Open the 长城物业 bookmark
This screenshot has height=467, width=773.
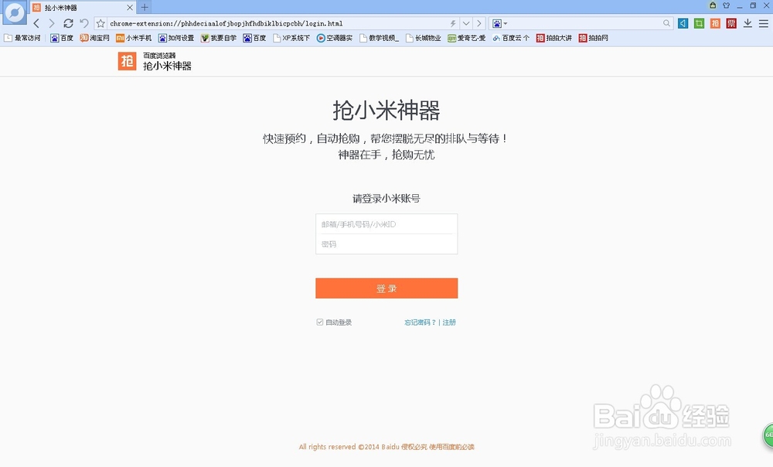click(424, 38)
